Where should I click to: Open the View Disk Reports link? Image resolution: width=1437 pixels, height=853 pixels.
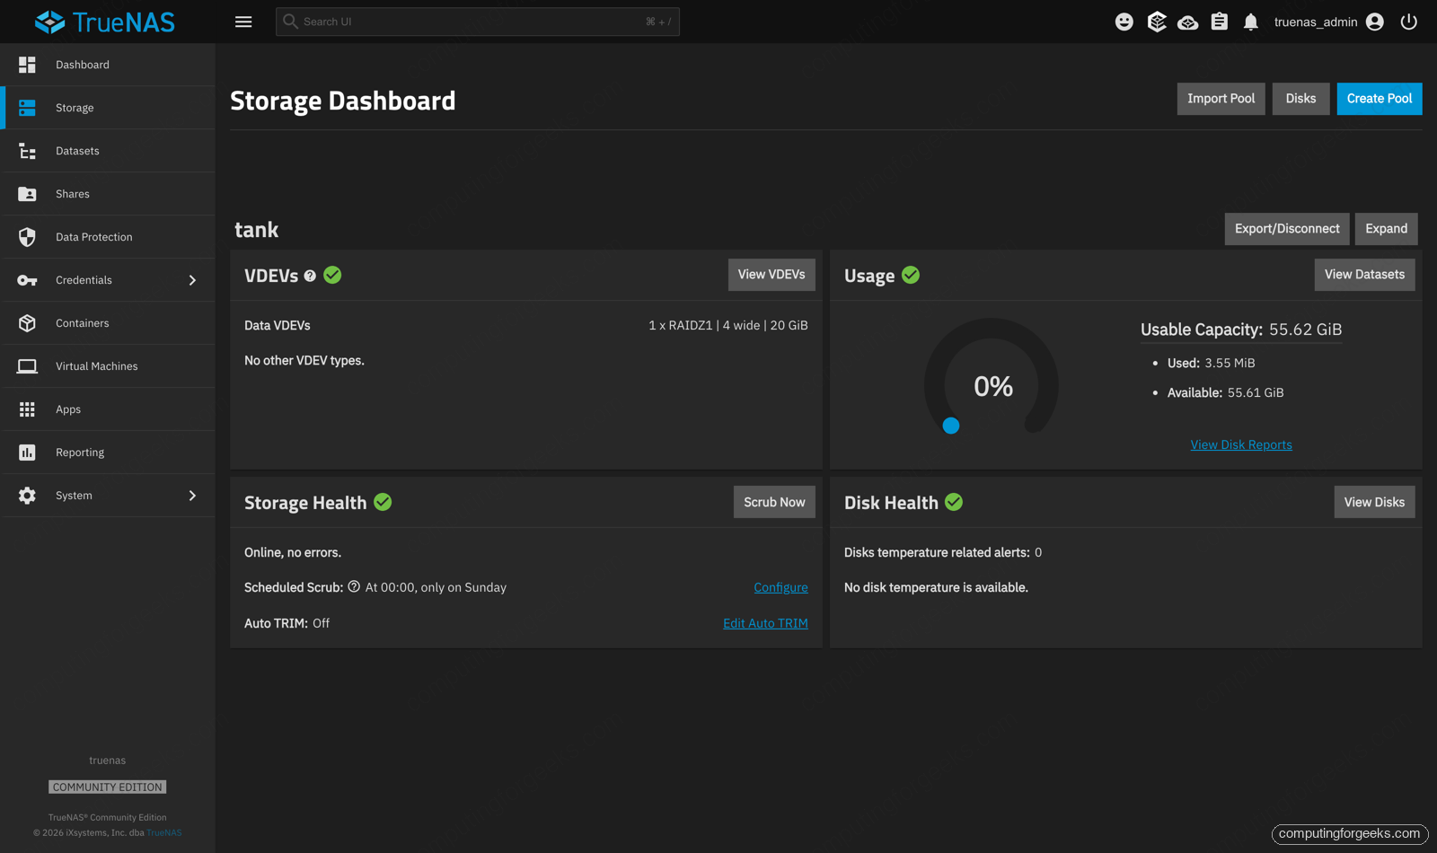click(x=1241, y=444)
